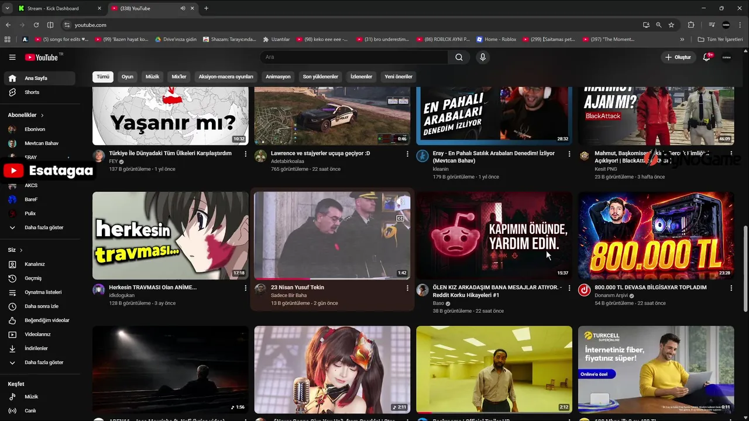Viewport: 749px width, 421px height.
Task: Open options for Türkiye ile Dünyadaki video
Action: click(x=245, y=154)
